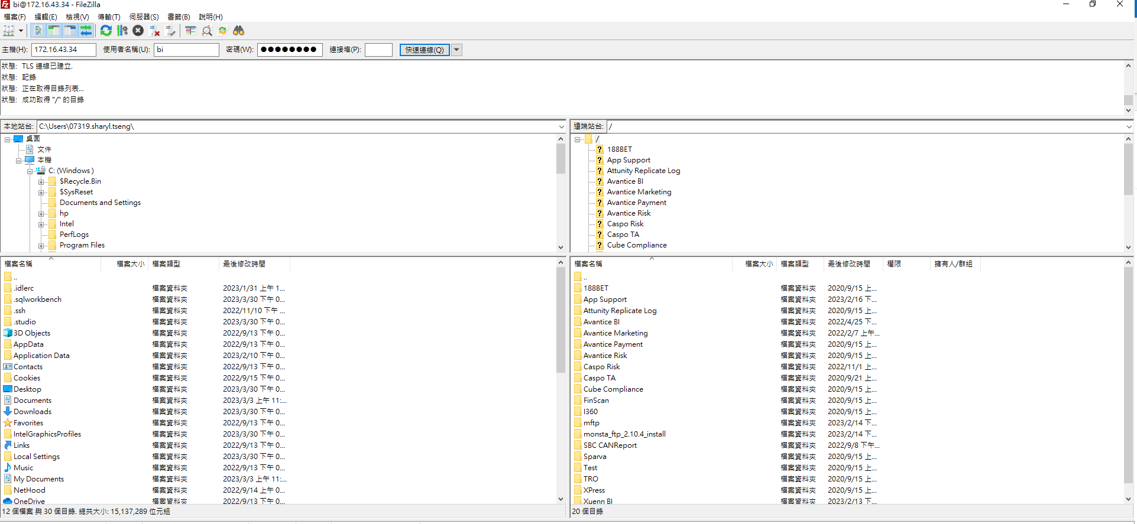Viewport: 1137px width, 524px height.
Task: Click the local file list scrollbar
Action: pyautogui.click(x=561, y=320)
